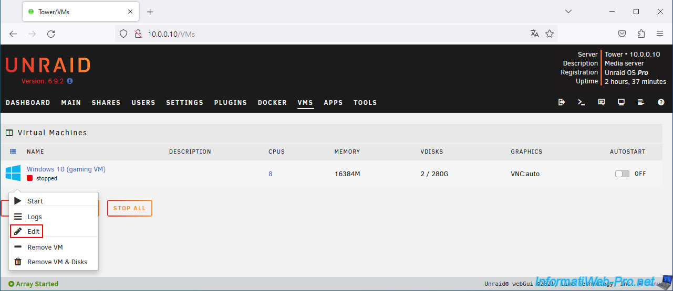Go to the DASHBOARD tab
673x291 pixels.
tap(28, 102)
